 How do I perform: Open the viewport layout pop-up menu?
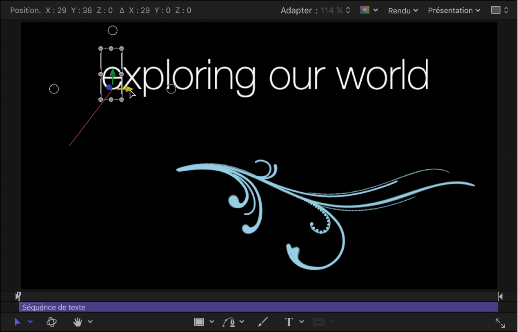click(500, 10)
